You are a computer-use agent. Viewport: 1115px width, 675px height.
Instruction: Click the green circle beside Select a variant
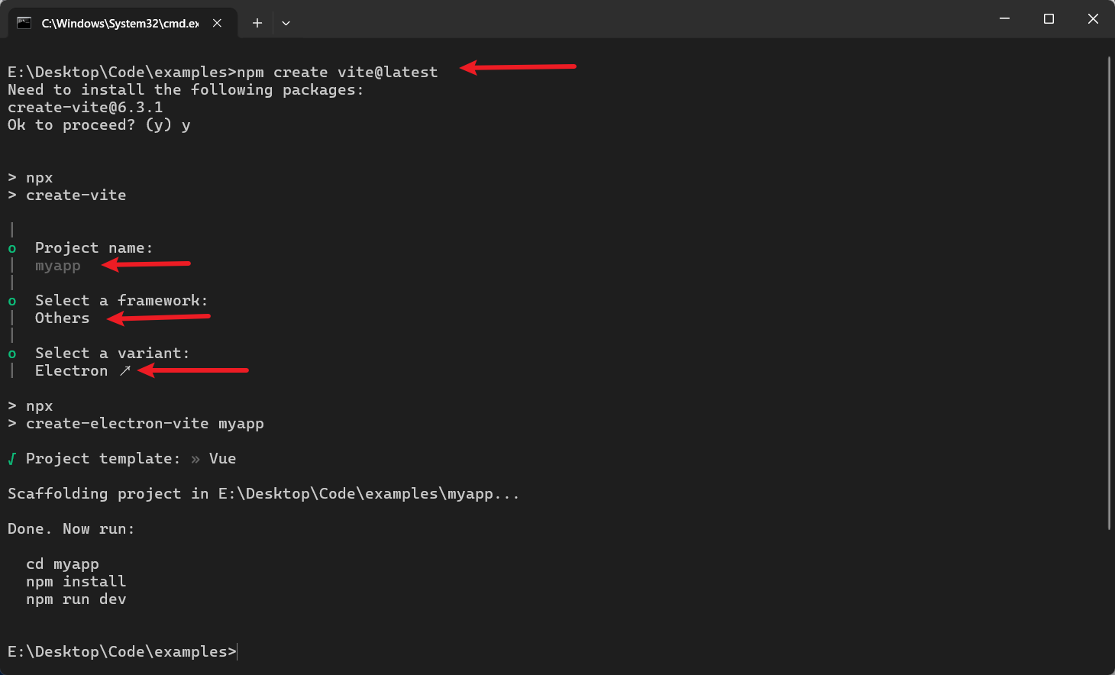tap(12, 354)
